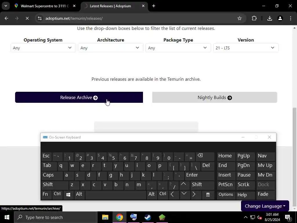The height and width of the screenshot is (223, 297).
Task: Click the Nav key on On-Screen Keyboard
Action: coord(266,156)
